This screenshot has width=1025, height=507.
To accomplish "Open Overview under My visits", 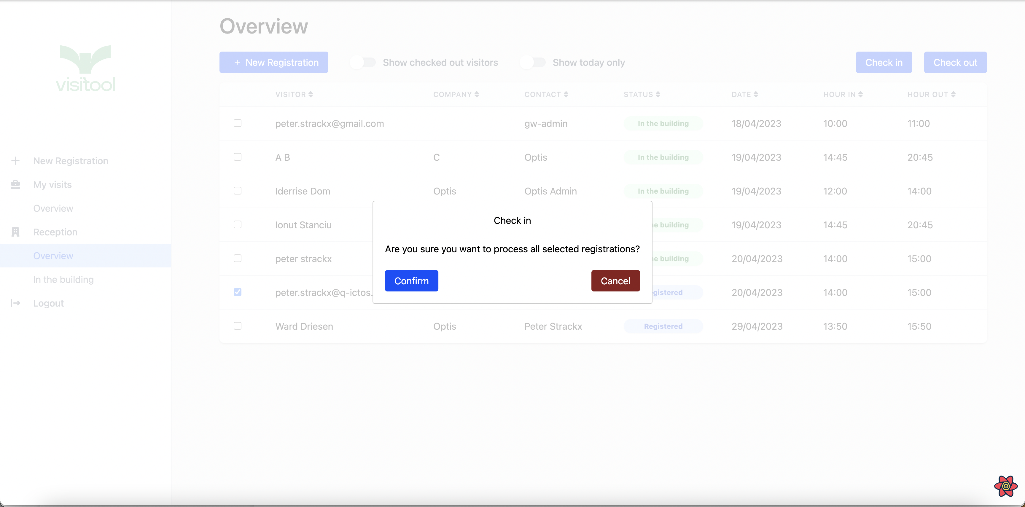I will click(53, 208).
